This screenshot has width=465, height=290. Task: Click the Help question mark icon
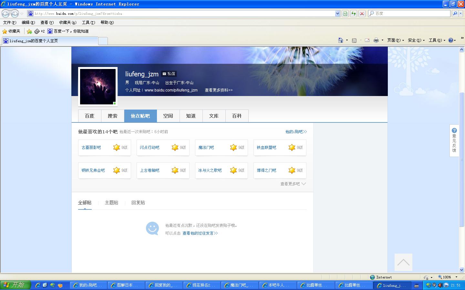coord(451,40)
